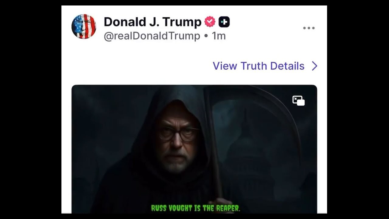Play the hooded reaper video
The width and height of the screenshot is (389, 219).
point(194,149)
